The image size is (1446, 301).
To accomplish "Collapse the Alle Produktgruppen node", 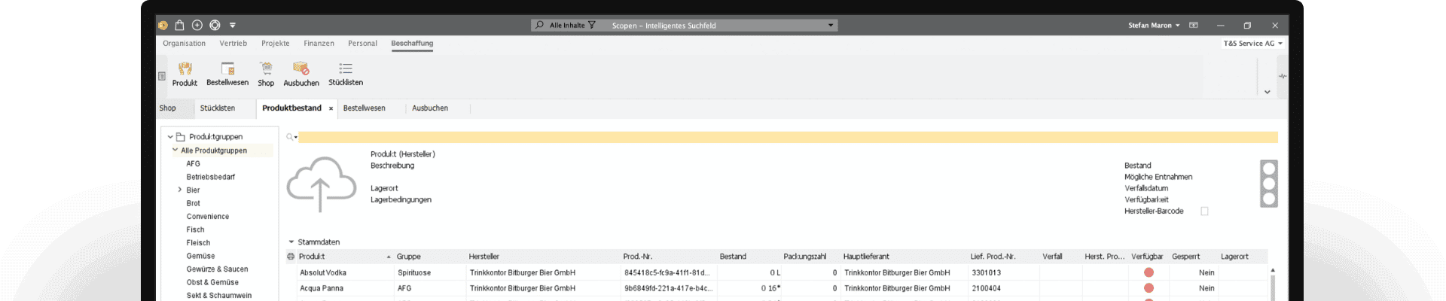I will [x=175, y=150].
